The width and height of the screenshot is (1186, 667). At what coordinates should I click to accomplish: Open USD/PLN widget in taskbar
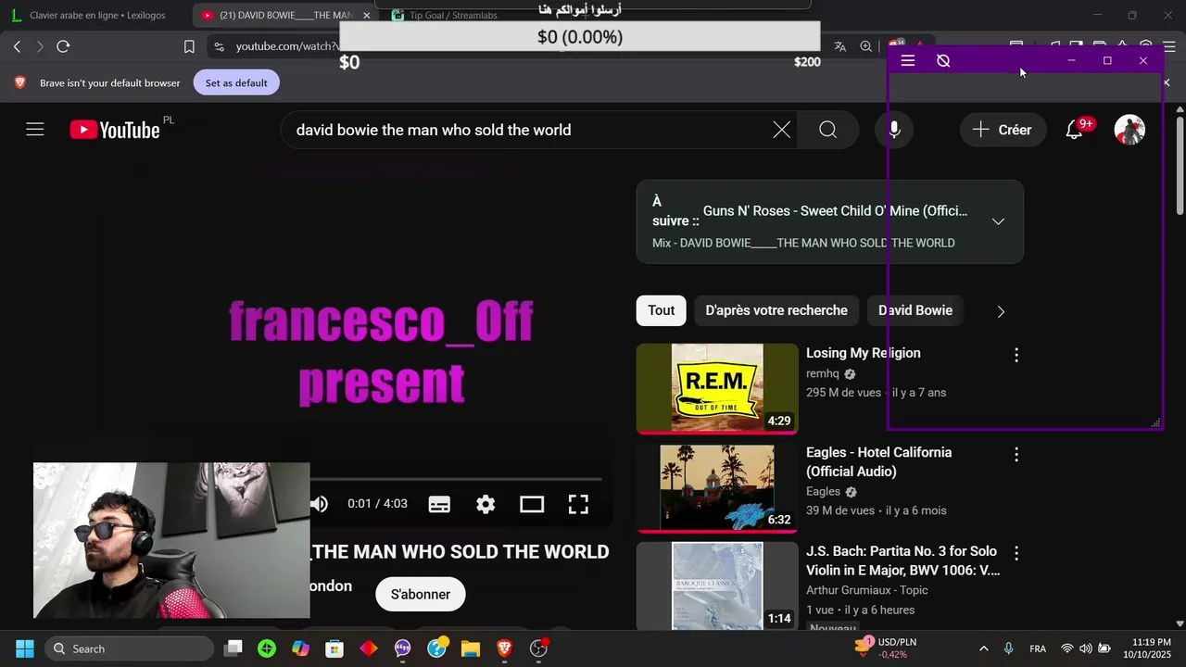pos(887,648)
